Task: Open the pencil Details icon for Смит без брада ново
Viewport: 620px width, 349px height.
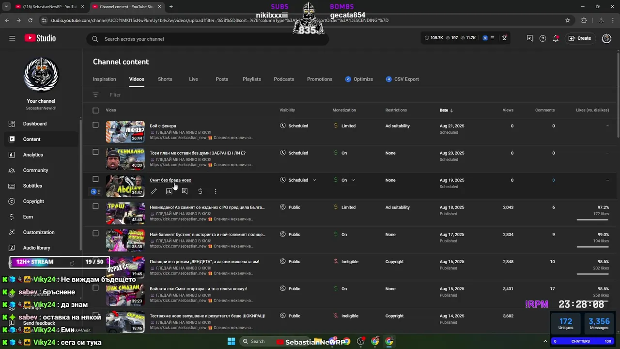Action: (x=154, y=191)
